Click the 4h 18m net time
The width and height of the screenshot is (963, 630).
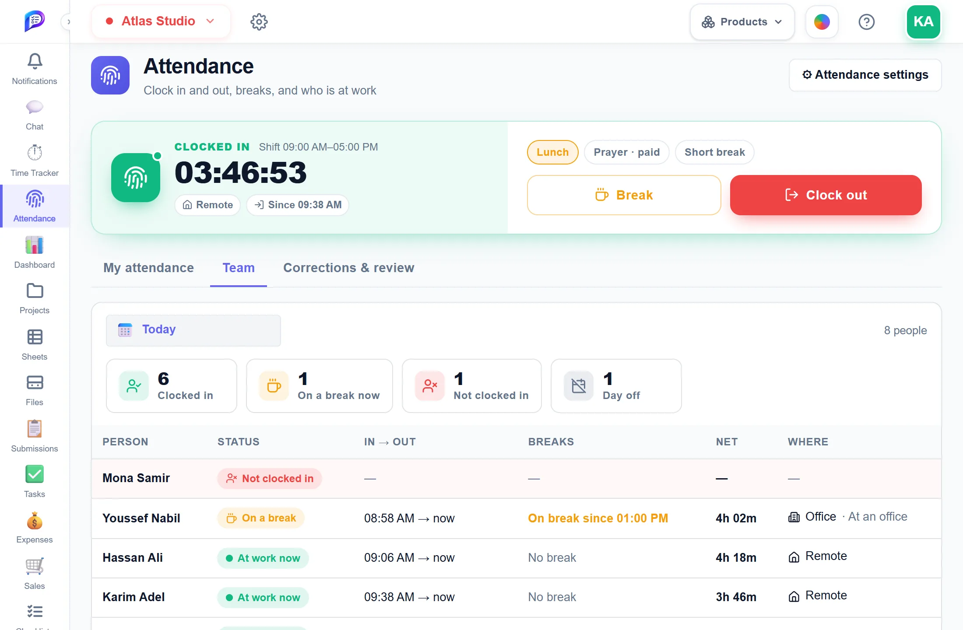(x=736, y=557)
